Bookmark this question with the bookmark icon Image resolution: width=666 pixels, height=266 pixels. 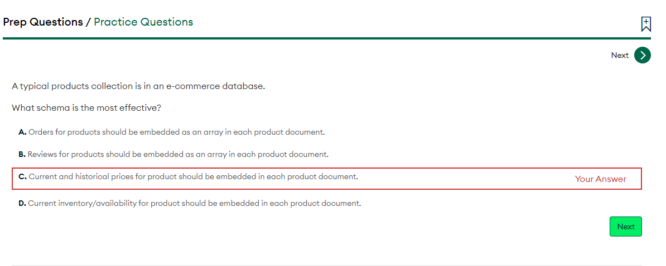click(x=646, y=24)
